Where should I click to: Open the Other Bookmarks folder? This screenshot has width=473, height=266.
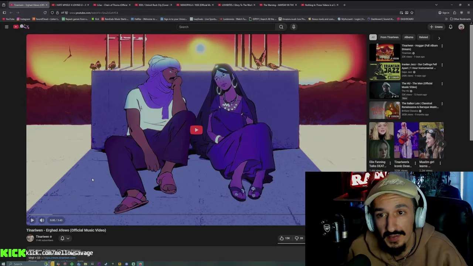pyautogui.click(x=460, y=19)
